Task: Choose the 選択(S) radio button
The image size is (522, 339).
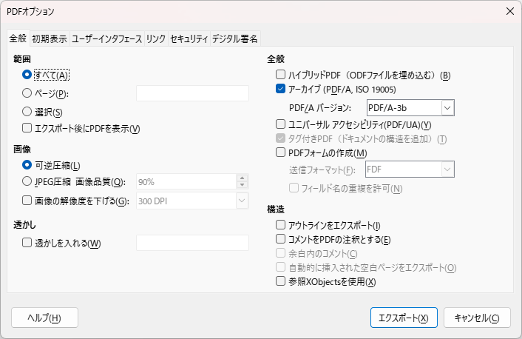Action: pyautogui.click(x=27, y=112)
